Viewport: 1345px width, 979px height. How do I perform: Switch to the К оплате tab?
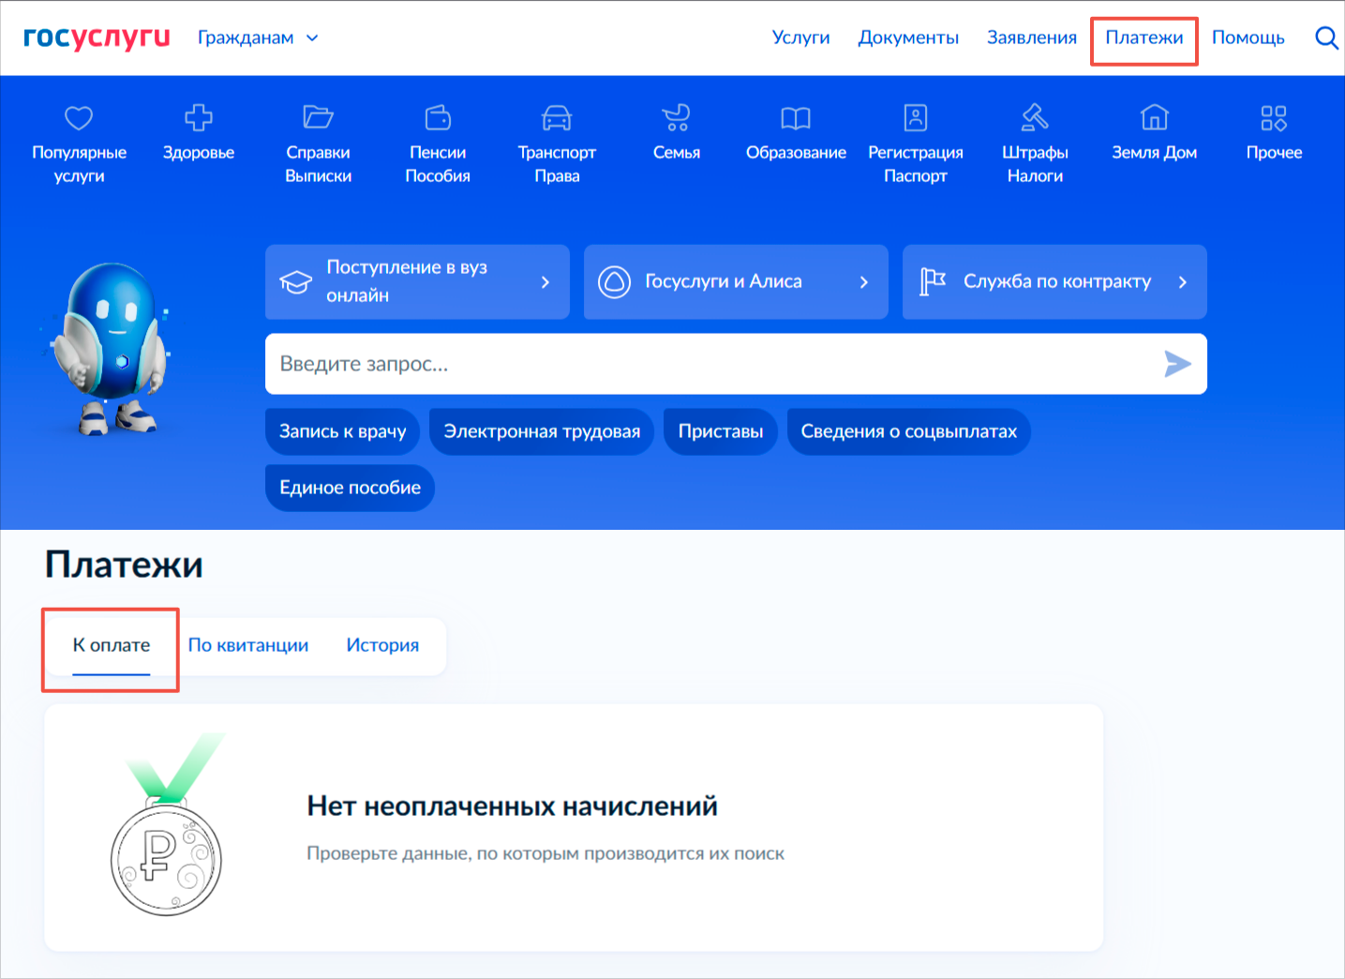pos(112,645)
